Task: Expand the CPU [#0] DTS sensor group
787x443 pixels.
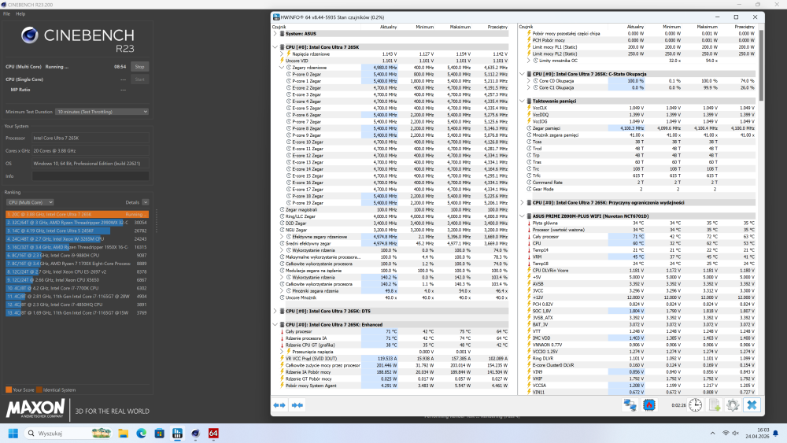Action: pyautogui.click(x=275, y=311)
